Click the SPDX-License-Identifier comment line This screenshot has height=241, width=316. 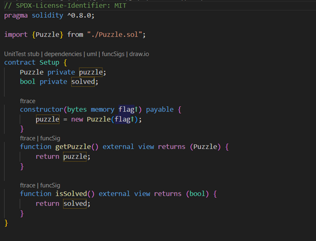click(65, 6)
